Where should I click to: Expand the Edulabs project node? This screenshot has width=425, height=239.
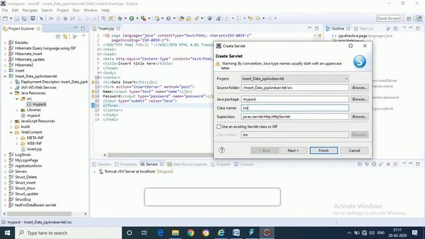tap(5, 42)
